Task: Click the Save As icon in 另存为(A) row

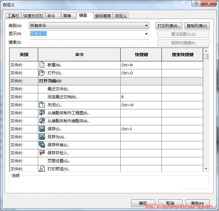Action: (42, 137)
